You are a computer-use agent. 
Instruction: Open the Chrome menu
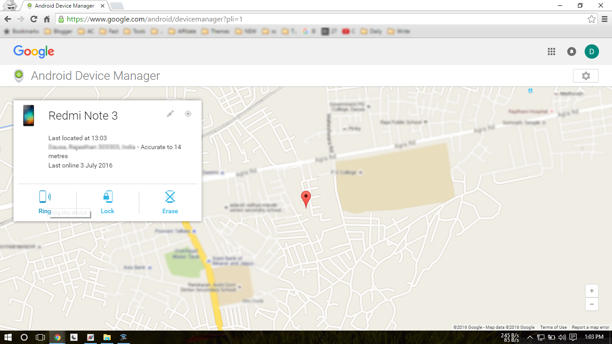coord(604,19)
